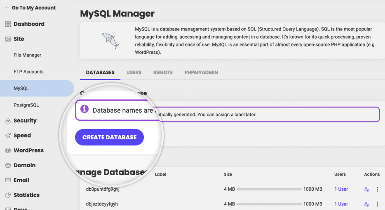Open the Dashboard section

(x=29, y=24)
